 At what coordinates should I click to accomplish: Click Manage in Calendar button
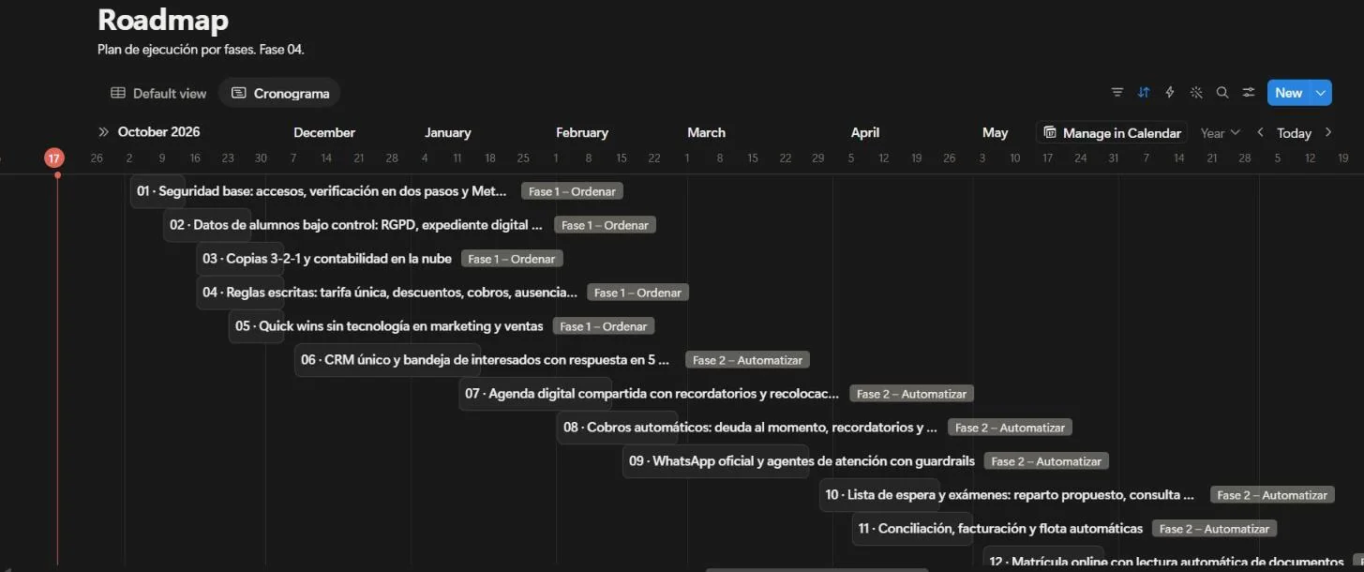tap(1112, 132)
